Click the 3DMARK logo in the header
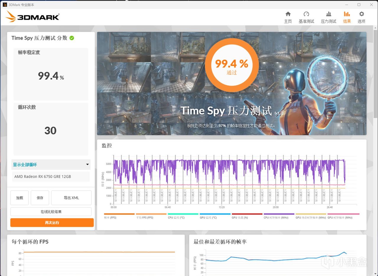 [32, 17]
